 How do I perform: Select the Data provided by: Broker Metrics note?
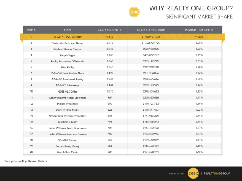click(x=26, y=161)
